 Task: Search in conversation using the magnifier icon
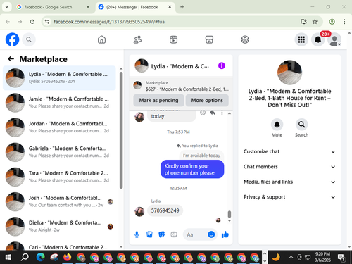pos(301,125)
